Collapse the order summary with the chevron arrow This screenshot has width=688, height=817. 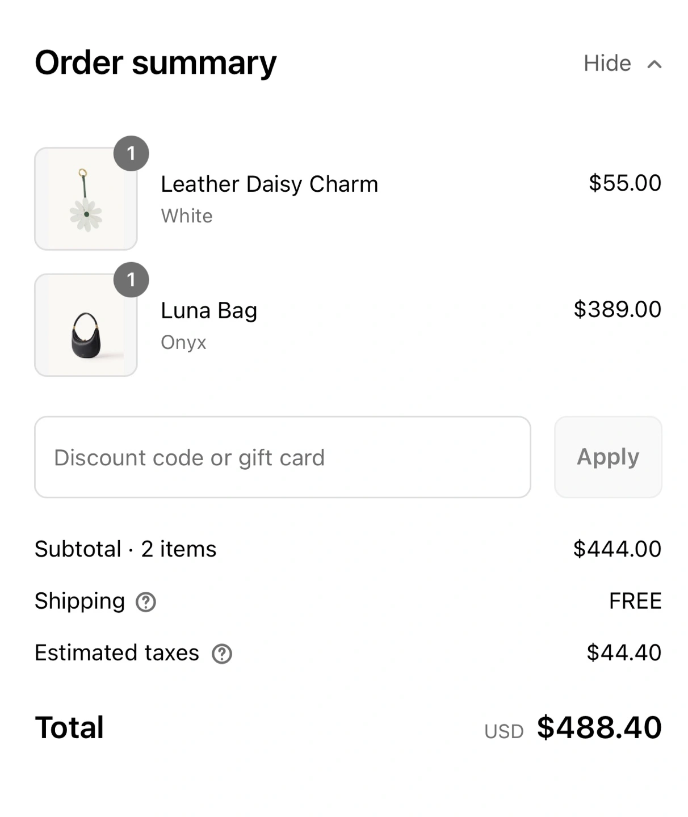point(655,64)
